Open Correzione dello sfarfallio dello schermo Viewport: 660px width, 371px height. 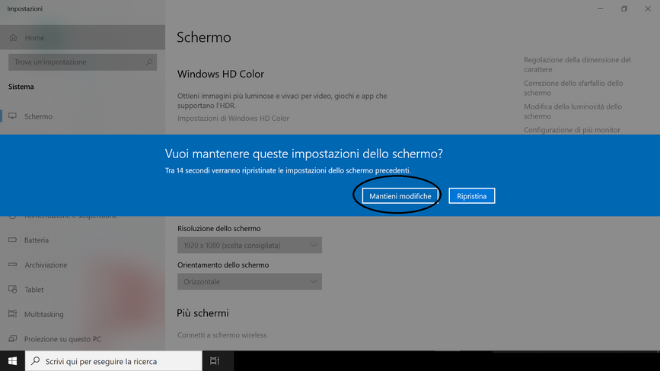point(573,88)
